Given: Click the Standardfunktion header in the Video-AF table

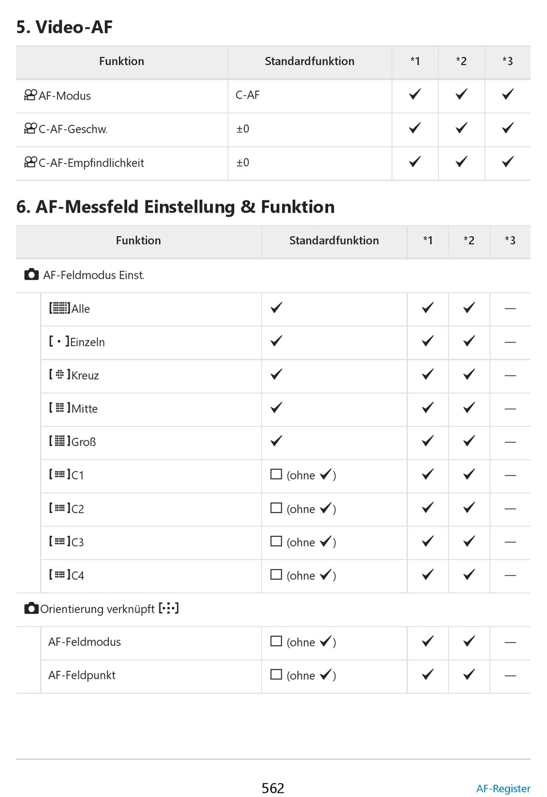Looking at the screenshot, I should coord(309,61).
